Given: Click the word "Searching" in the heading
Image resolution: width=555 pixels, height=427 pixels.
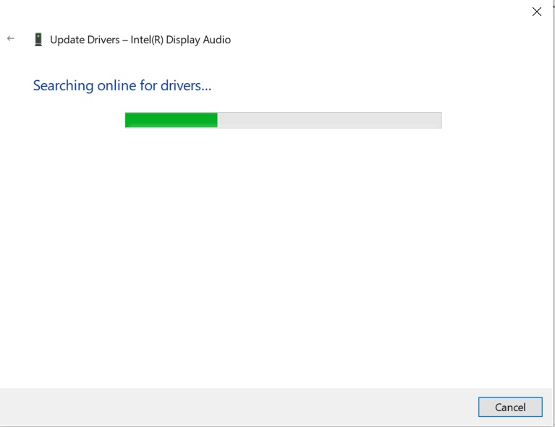Looking at the screenshot, I should pos(64,86).
